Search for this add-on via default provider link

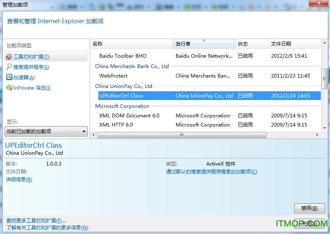coord(211,172)
